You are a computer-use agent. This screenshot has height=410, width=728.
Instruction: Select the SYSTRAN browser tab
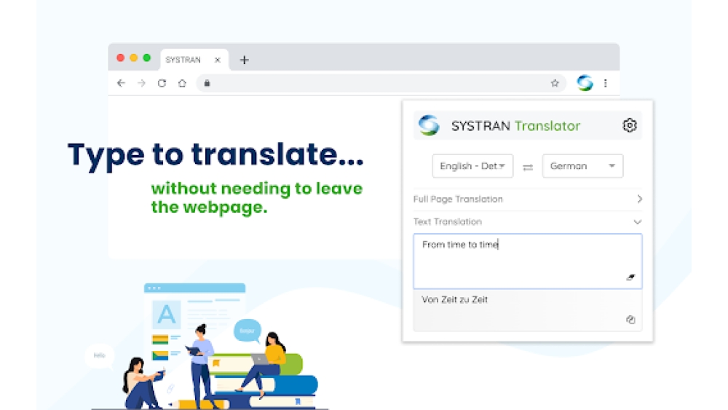point(194,60)
